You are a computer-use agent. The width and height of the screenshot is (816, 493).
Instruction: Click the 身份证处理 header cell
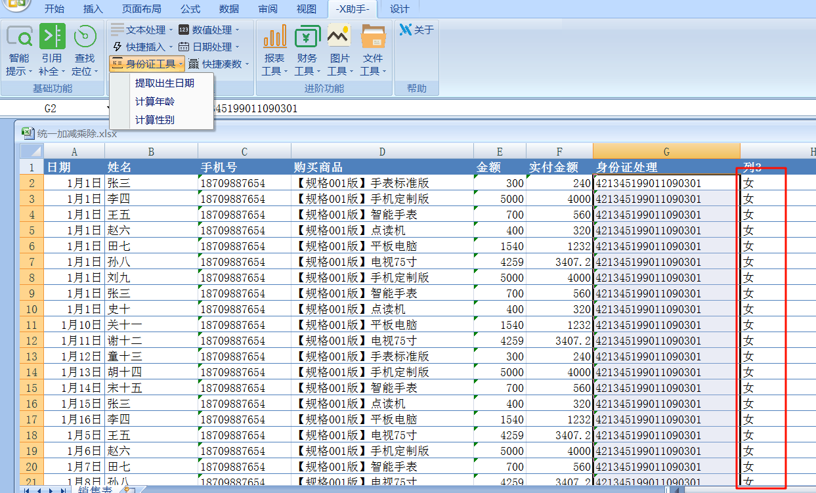[666, 167]
